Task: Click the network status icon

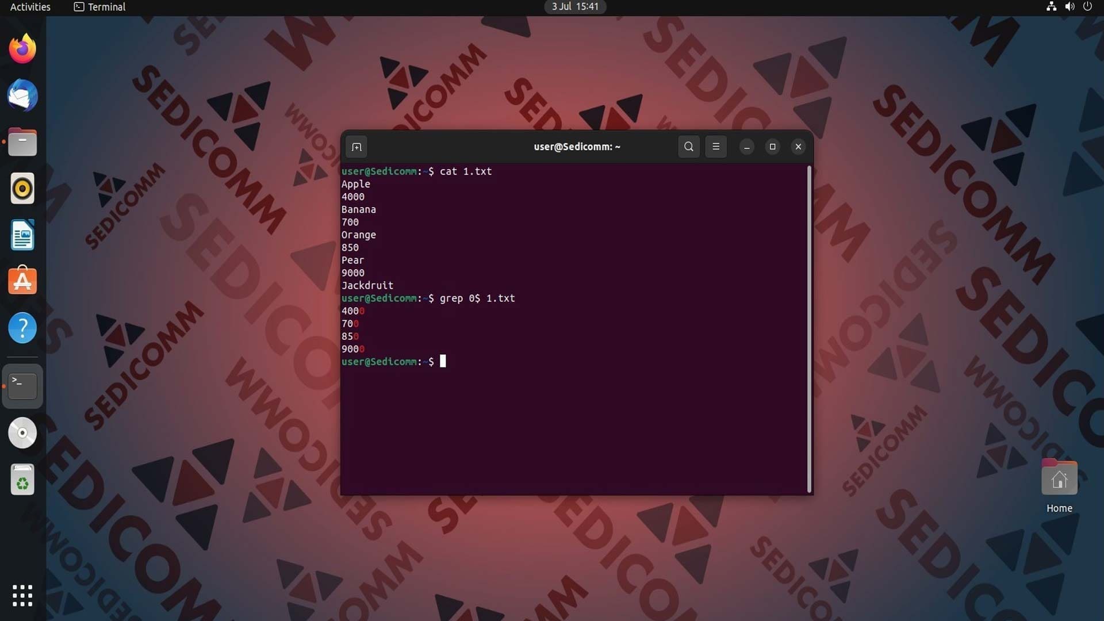Action: (1051, 7)
